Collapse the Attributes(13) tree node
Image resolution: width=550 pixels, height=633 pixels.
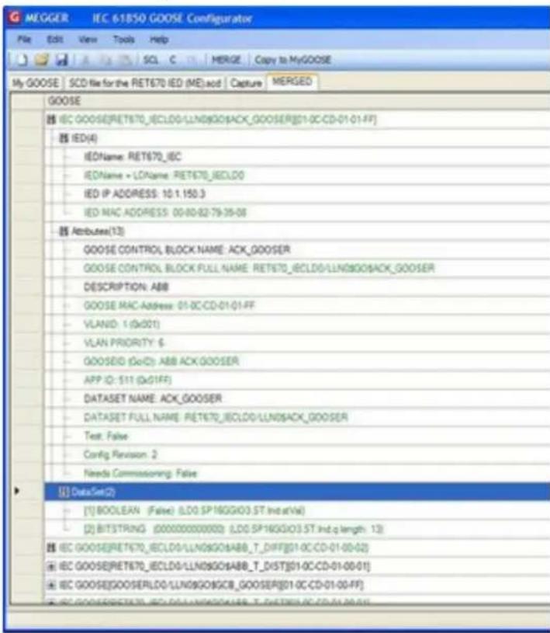[x=64, y=231]
